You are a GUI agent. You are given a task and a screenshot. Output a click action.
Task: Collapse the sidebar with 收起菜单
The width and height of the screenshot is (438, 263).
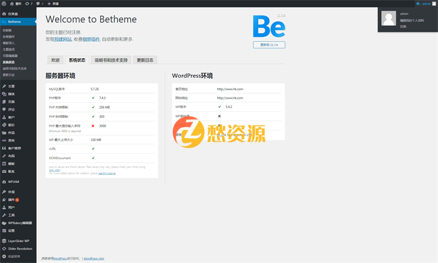(18, 256)
